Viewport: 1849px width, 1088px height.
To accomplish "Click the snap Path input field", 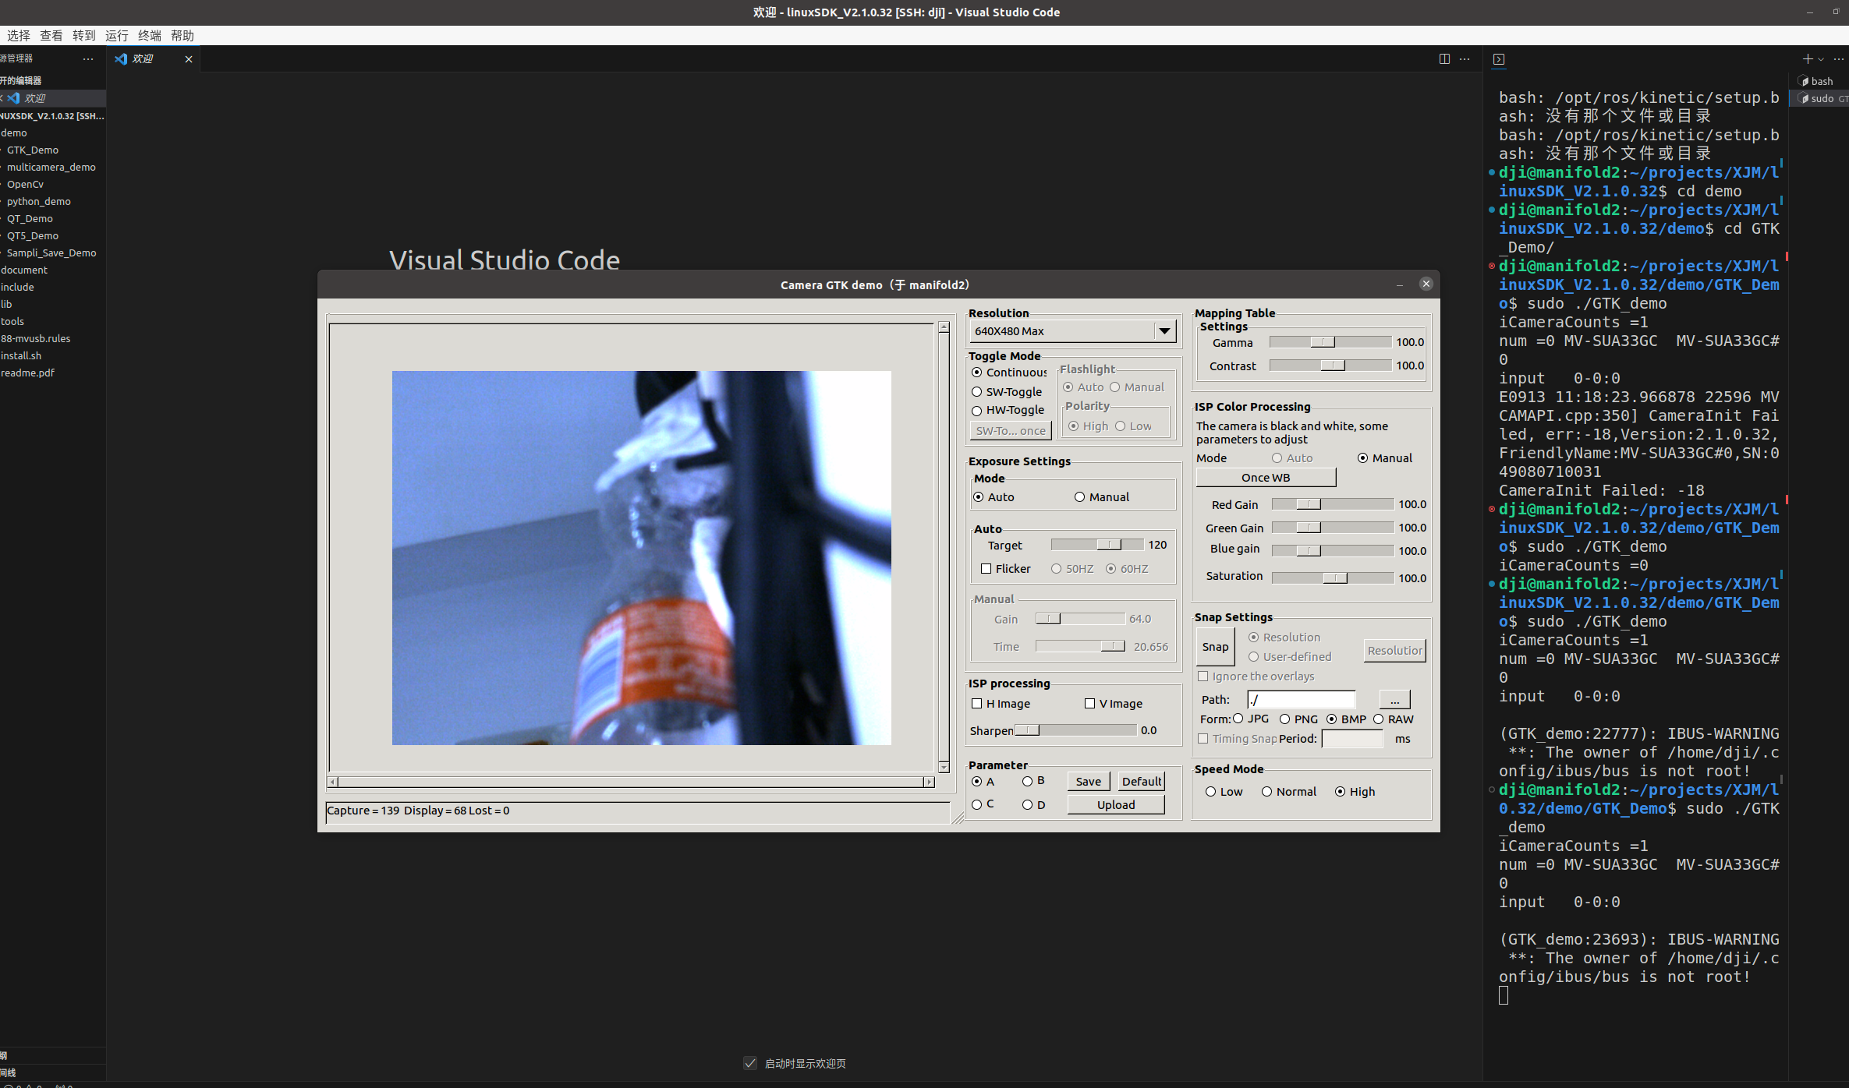I will (1301, 700).
